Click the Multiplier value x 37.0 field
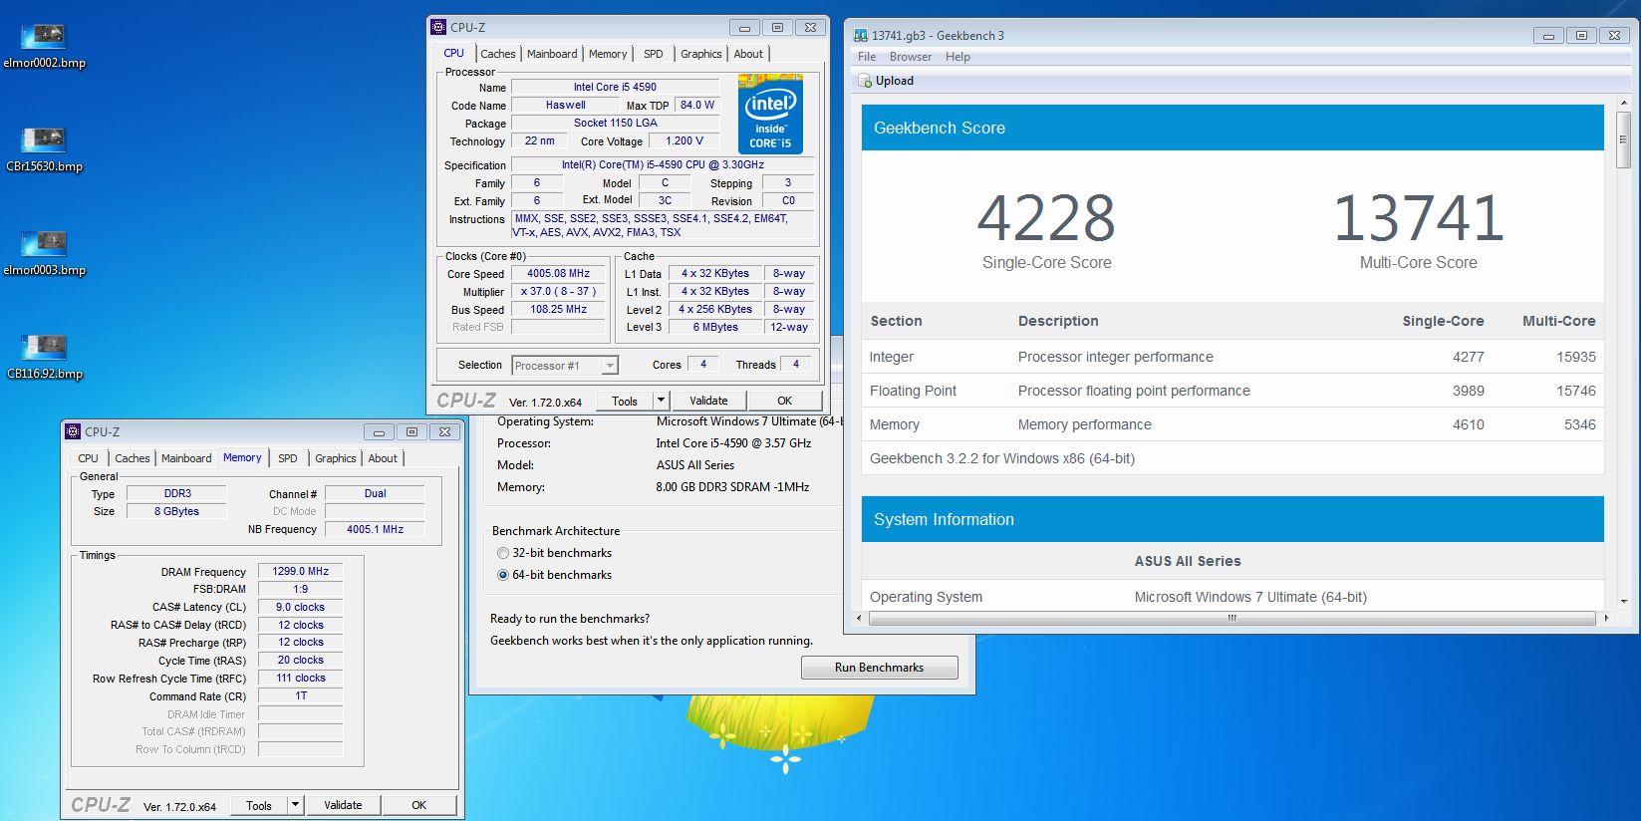 pyautogui.click(x=558, y=291)
